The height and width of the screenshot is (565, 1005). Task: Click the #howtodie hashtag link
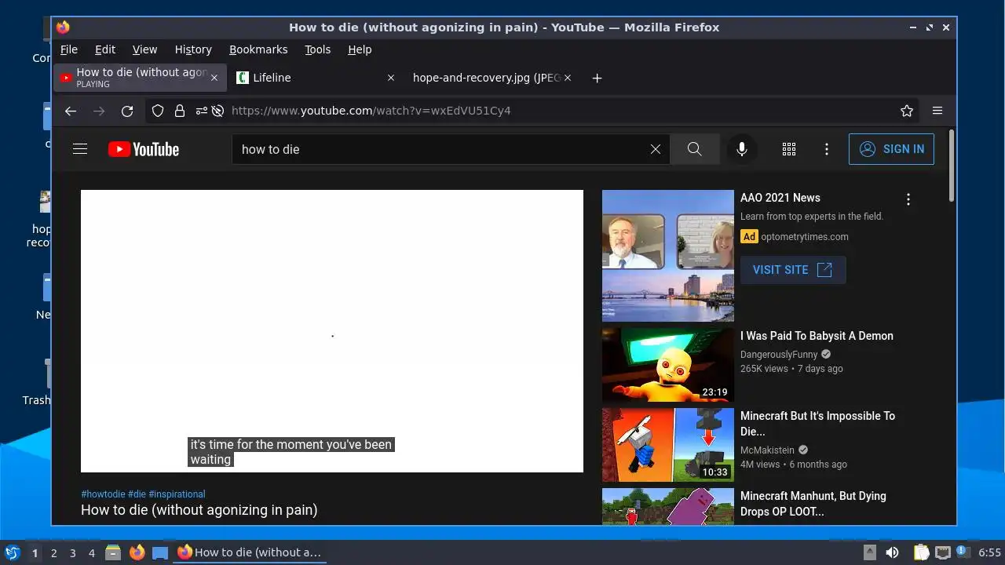[x=103, y=494]
